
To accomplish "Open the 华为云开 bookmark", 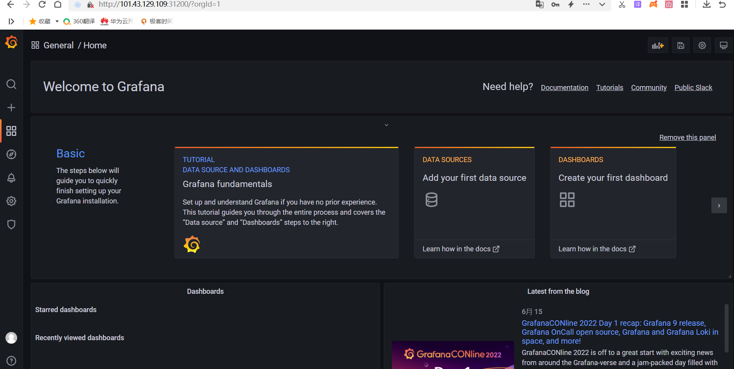I will click(x=117, y=21).
